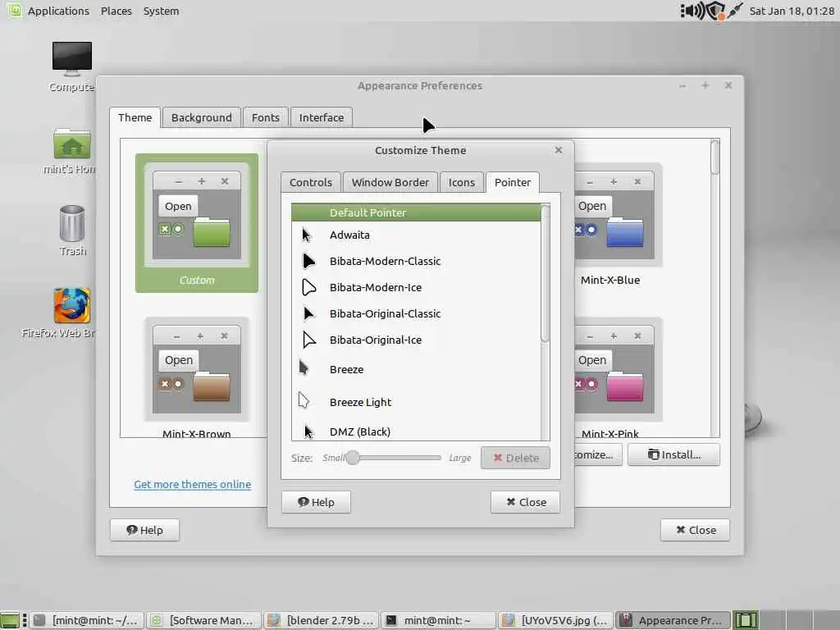Switch to the Icons tab
The image size is (840, 630).
pyautogui.click(x=461, y=182)
